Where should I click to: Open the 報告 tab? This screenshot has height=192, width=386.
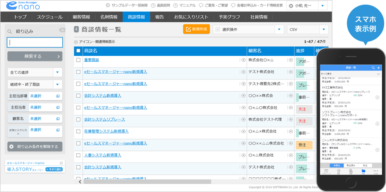click(159, 17)
